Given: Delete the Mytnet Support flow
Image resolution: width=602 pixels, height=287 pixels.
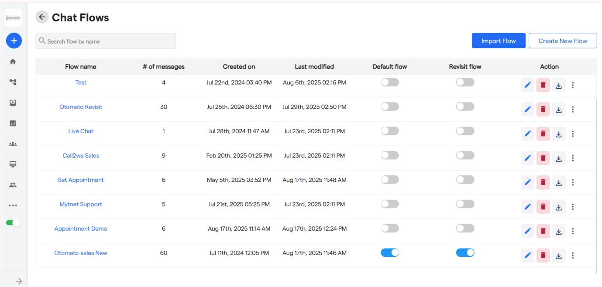Looking at the screenshot, I should click(x=543, y=207).
